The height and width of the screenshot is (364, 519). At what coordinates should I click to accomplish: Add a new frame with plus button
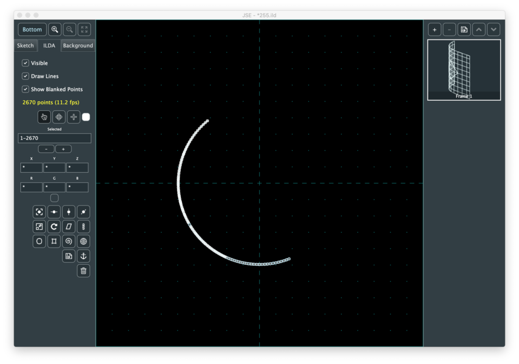click(434, 29)
